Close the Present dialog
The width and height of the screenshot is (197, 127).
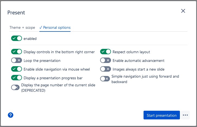183,11
